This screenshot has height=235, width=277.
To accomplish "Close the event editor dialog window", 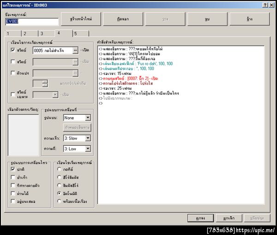I will pyautogui.click(x=271, y=5).
